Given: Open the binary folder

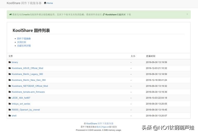Looking at the screenshot, I should click(15, 62).
